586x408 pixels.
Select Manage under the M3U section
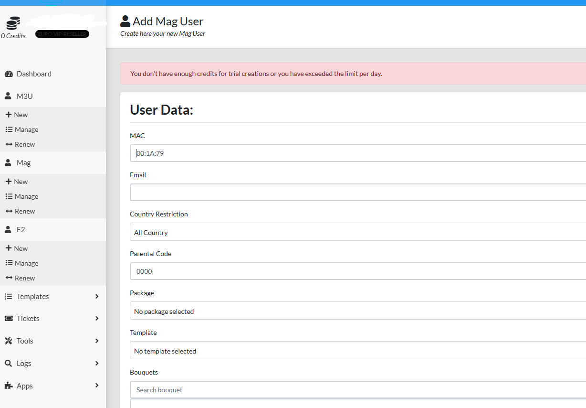[26, 129]
